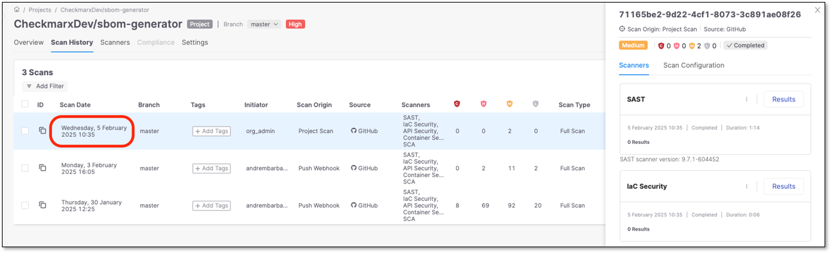Copy scan ID for 30 January scan
The width and height of the screenshot is (831, 253).
point(42,205)
